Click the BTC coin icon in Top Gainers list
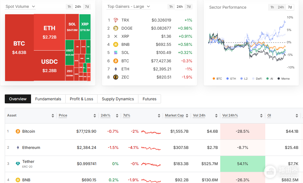 (x=116, y=61)
